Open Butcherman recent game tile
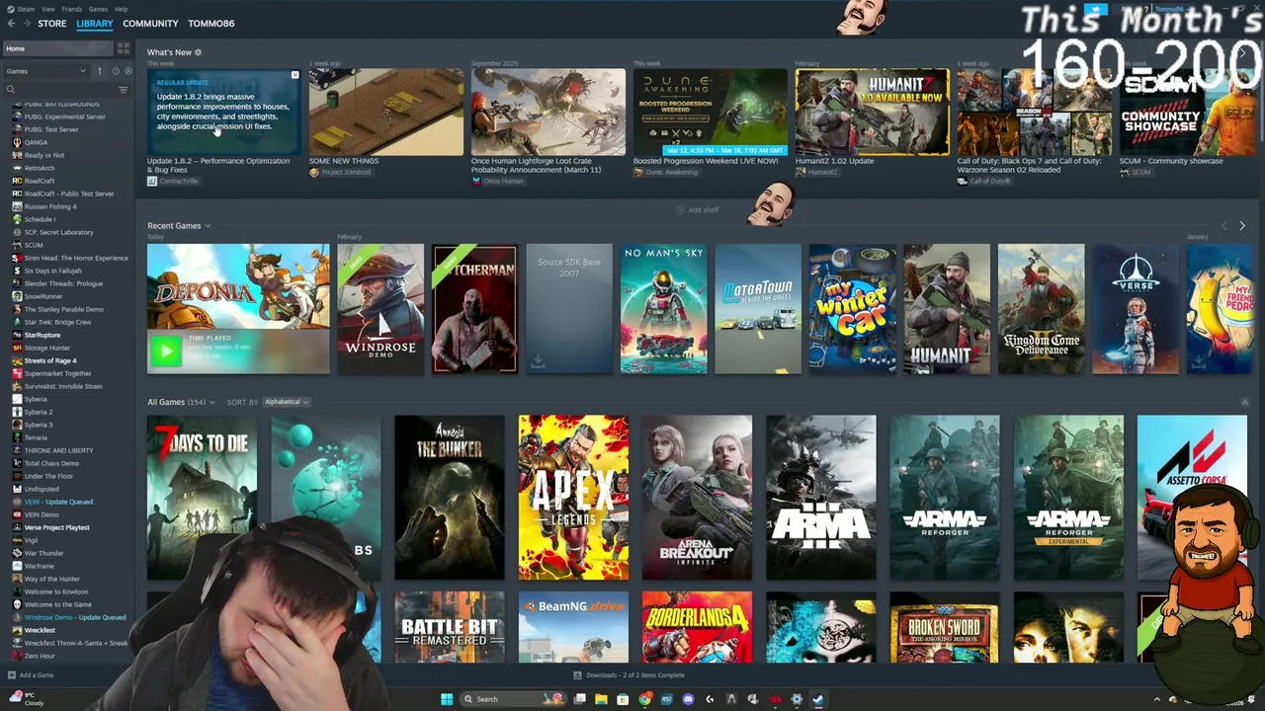 (x=474, y=309)
